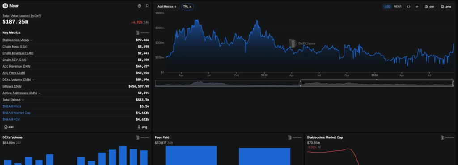This screenshot has width=458, height=165.
Task: Click the 52,391 active addresses value
Action: (x=143, y=93)
